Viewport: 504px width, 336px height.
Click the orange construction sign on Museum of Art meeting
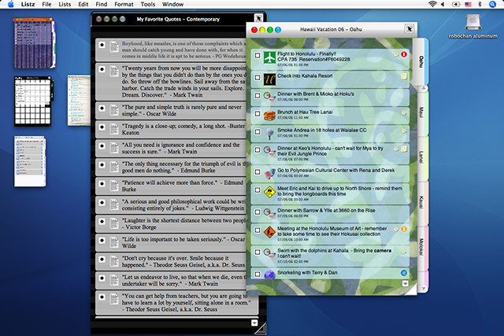click(269, 232)
